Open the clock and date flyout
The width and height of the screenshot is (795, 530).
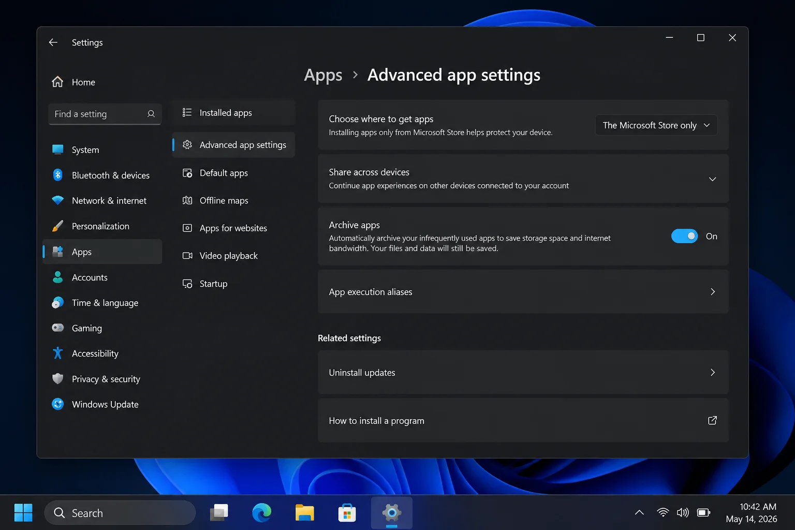click(x=752, y=512)
